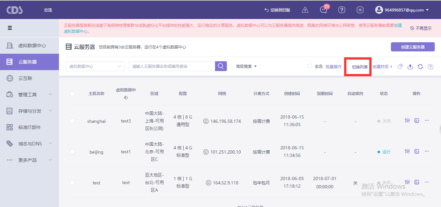
Task: Click the search magnifier button
Action: pos(221,66)
